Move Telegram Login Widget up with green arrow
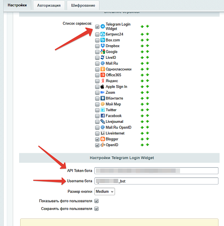Screen dimensions: 224x226 tap(142, 26)
